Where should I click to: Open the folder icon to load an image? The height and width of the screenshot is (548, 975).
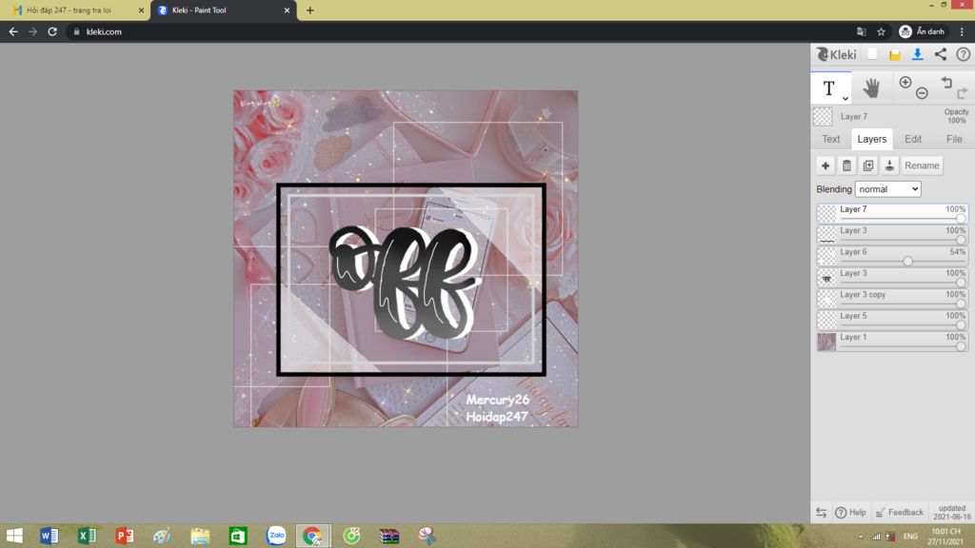895,54
